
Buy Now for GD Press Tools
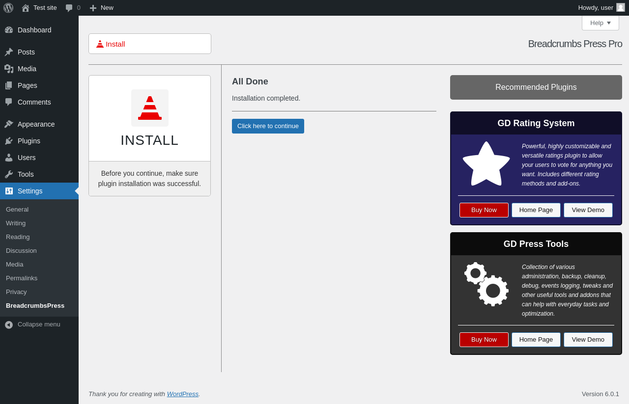point(484,340)
